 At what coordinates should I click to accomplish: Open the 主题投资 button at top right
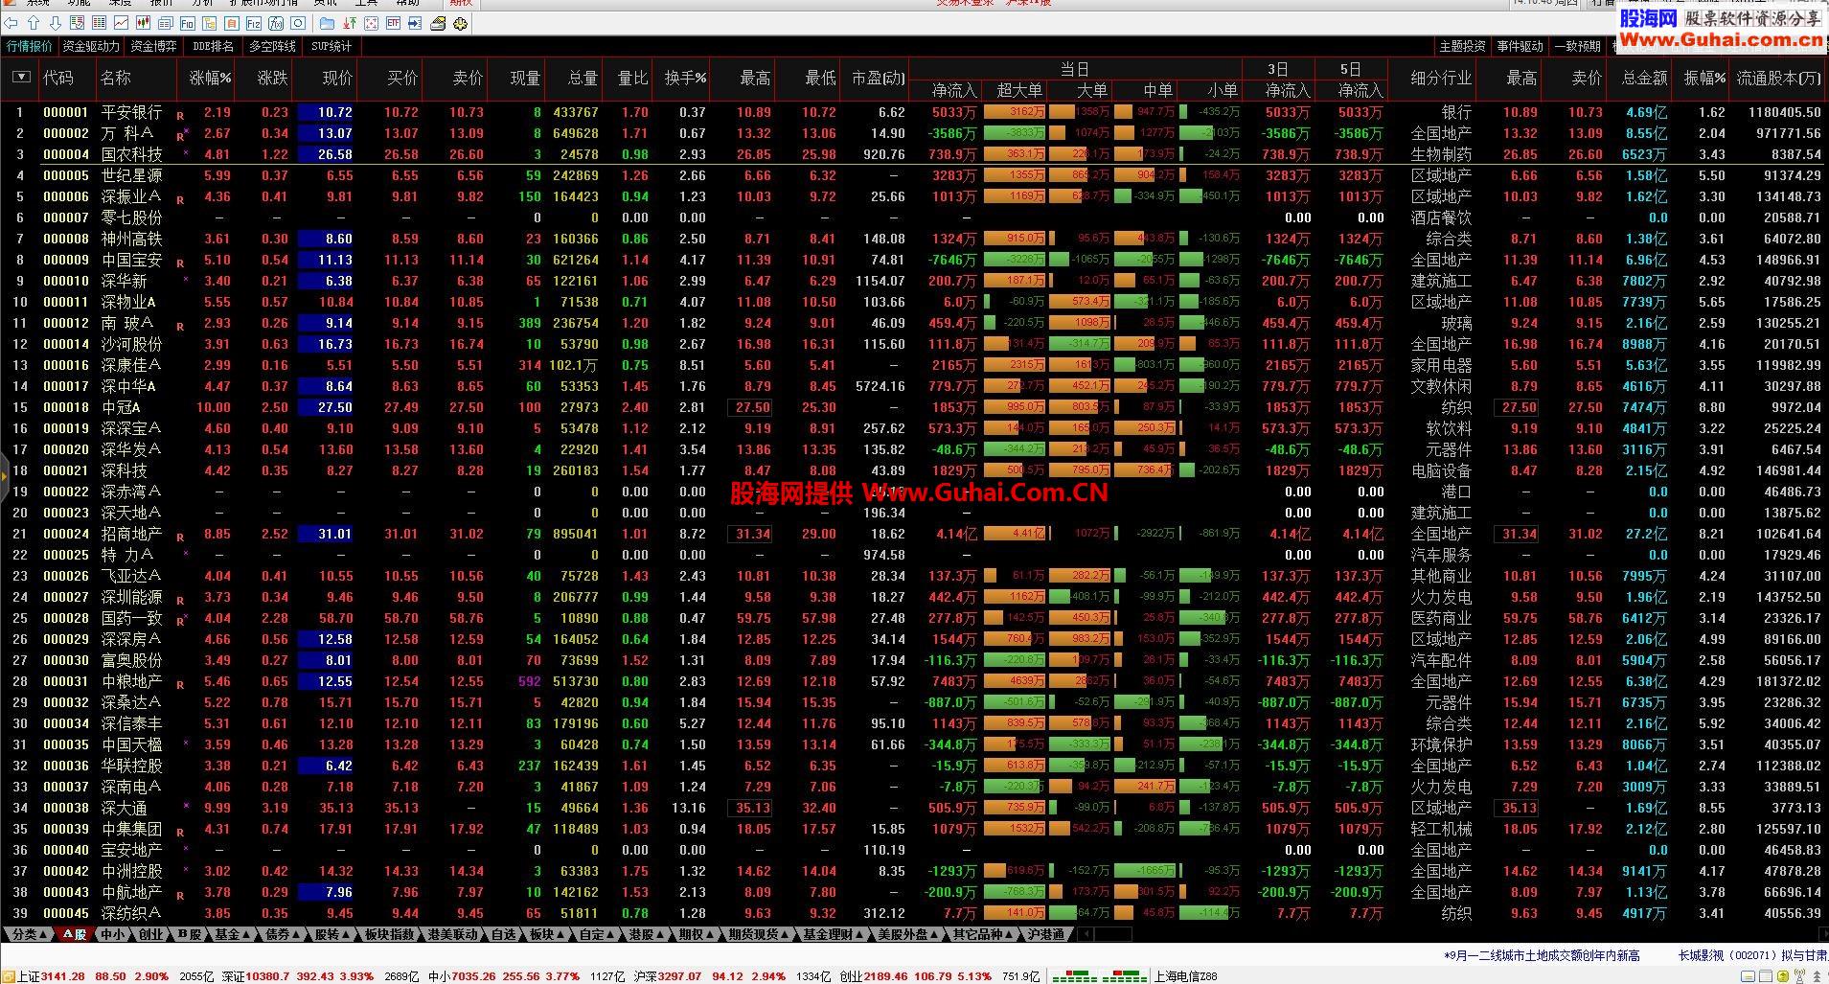click(x=1462, y=46)
